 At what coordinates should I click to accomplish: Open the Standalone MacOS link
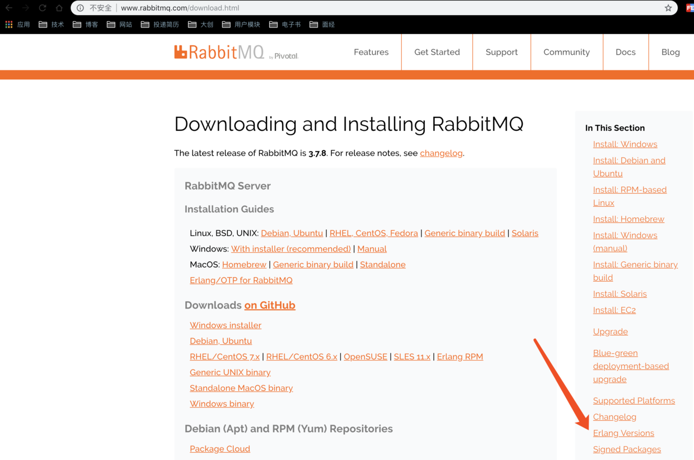coord(383,264)
